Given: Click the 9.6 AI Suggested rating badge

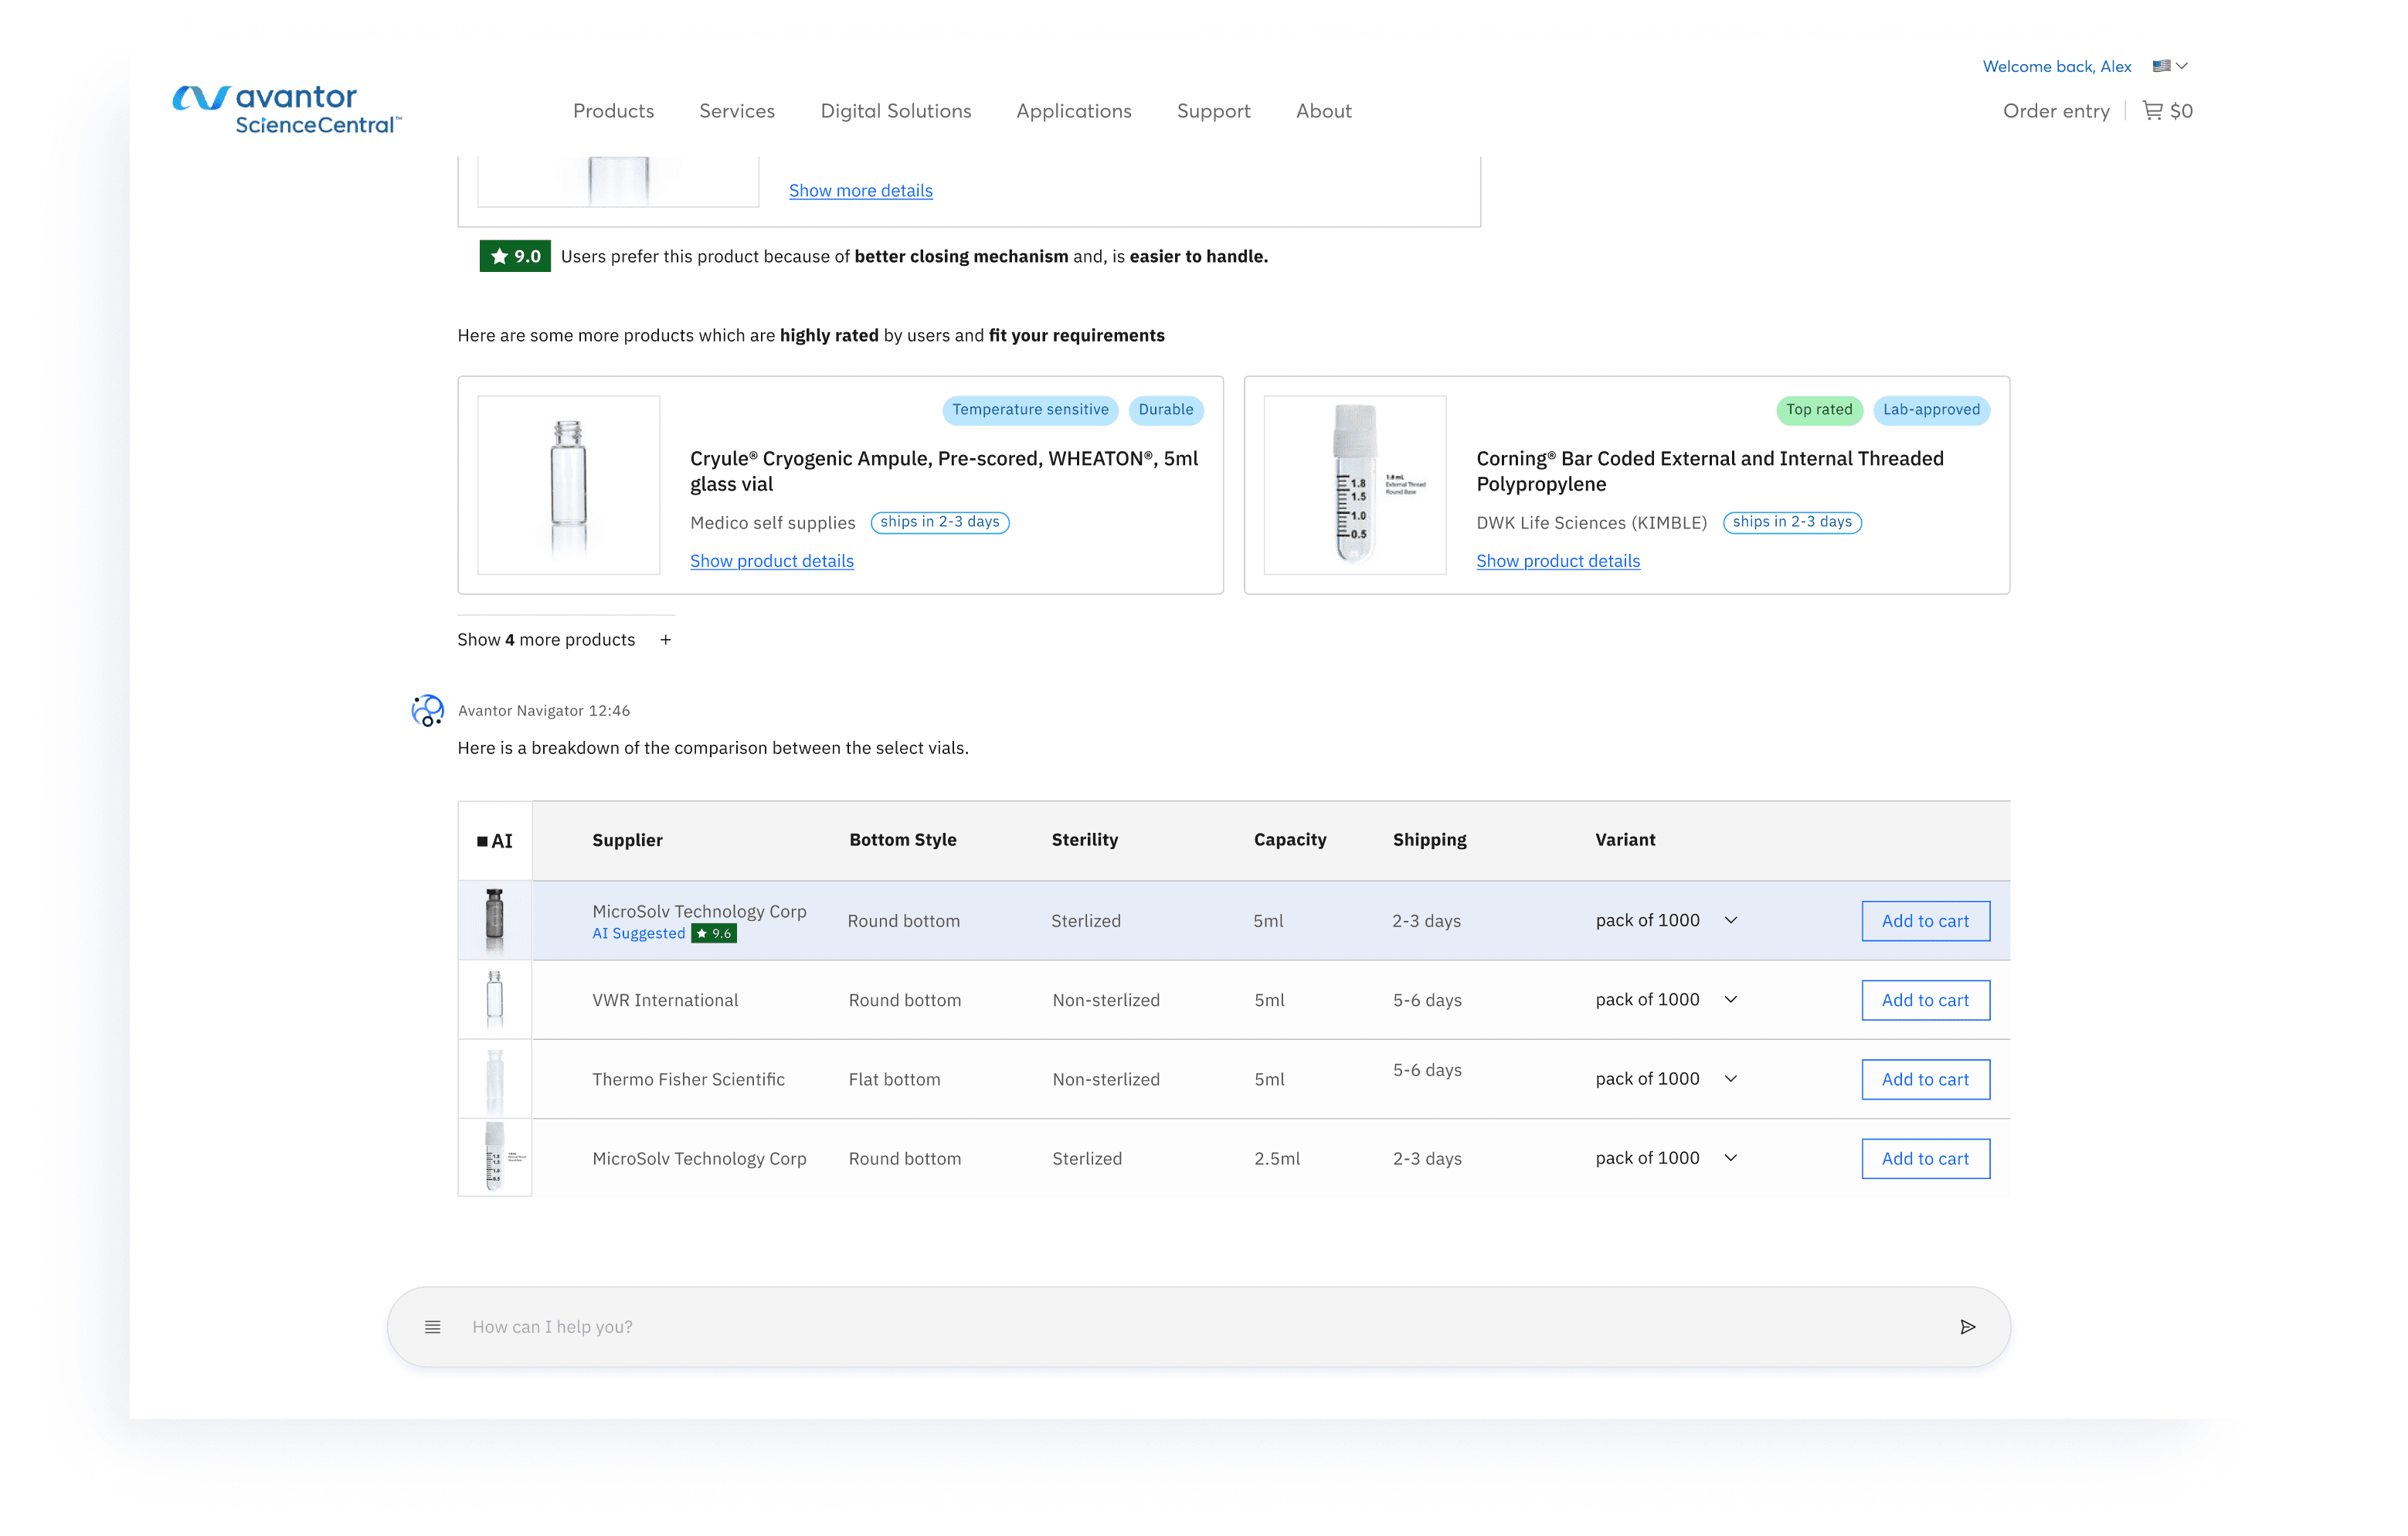Looking at the screenshot, I should (714, 933).
